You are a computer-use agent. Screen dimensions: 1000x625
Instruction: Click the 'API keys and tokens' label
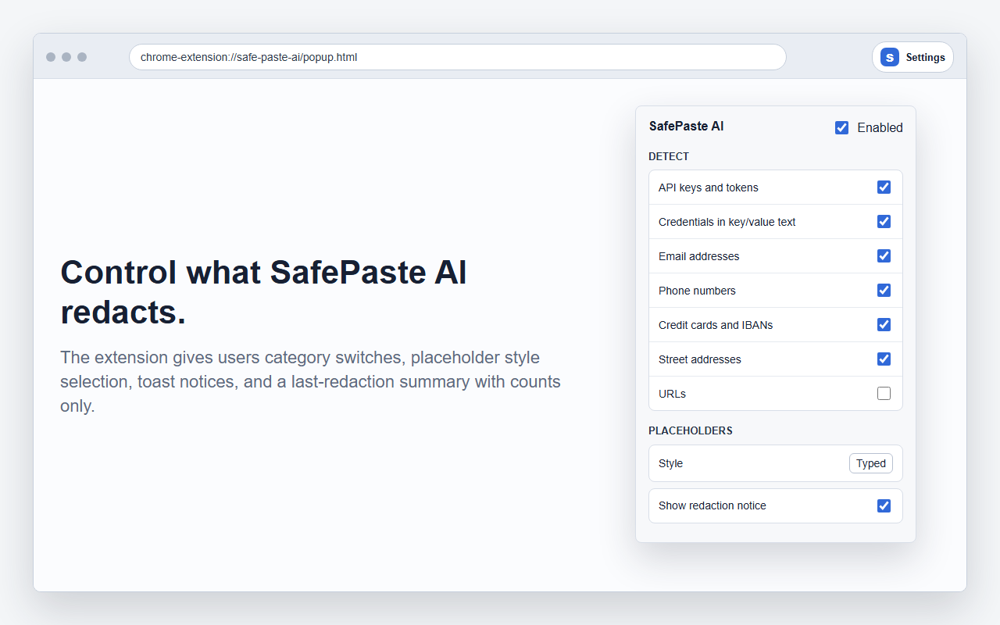(x=709, y=187)
